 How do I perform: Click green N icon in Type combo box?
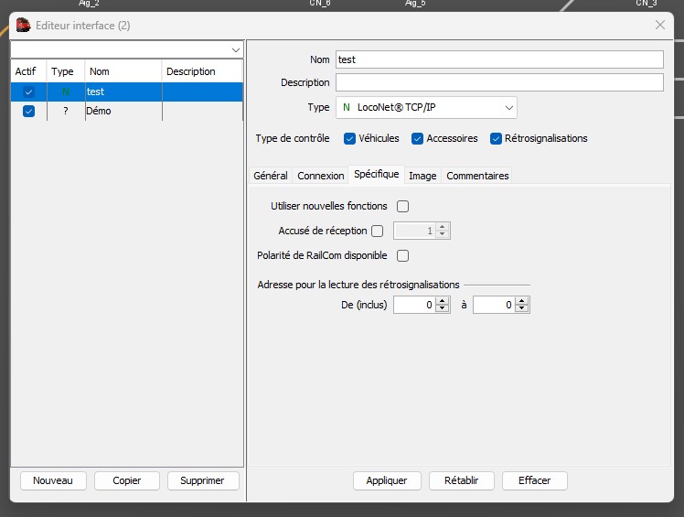click(x=347, y=107)
